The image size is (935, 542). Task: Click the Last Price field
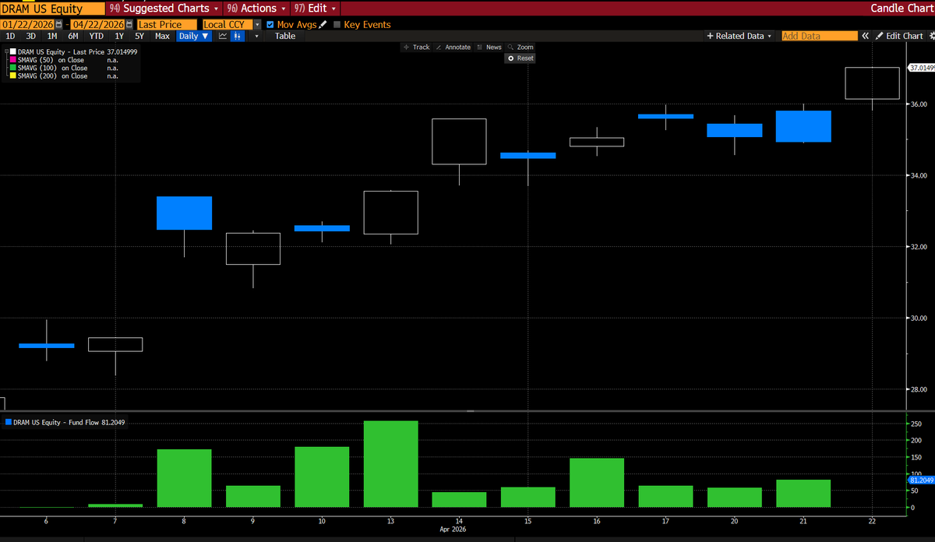coord(167,25)
